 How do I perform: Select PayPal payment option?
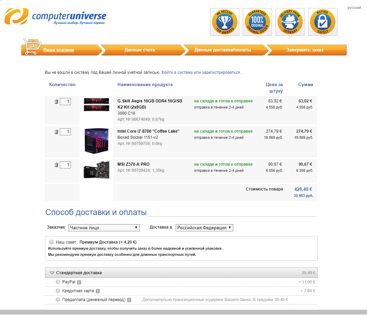tap(58, 282)
